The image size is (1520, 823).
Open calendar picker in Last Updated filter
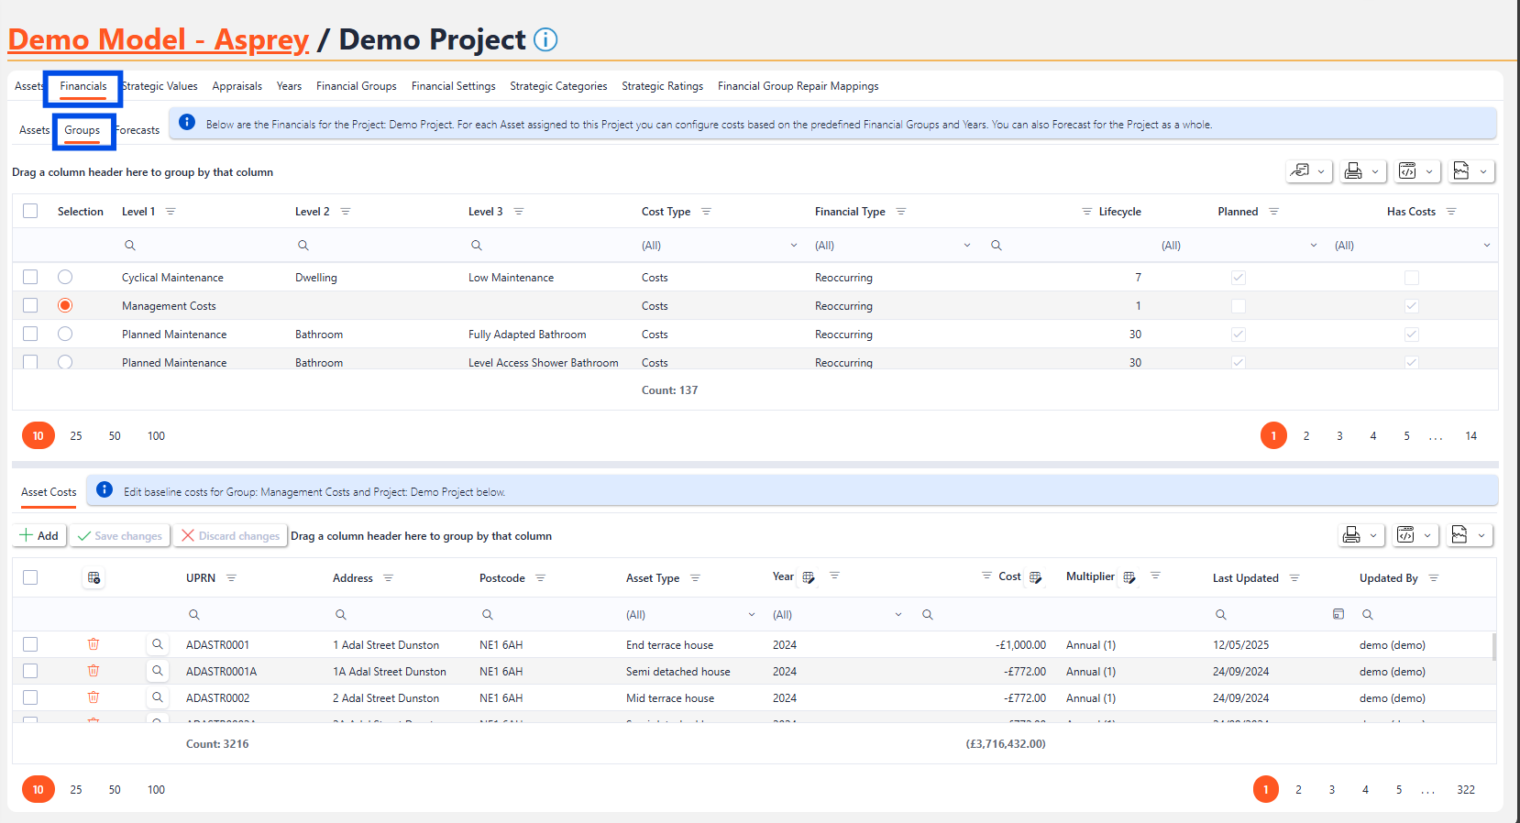point(1338,614)
